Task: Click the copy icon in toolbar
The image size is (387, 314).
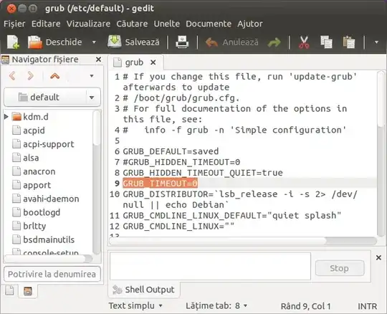Action: (x=326, y=42)
